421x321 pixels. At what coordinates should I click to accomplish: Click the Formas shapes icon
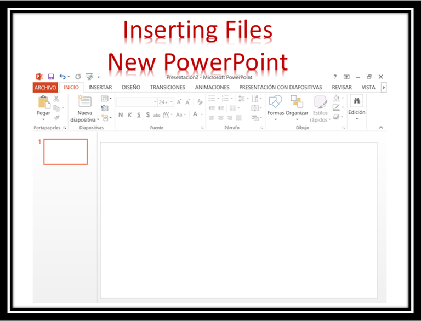(x=276, y=102)
